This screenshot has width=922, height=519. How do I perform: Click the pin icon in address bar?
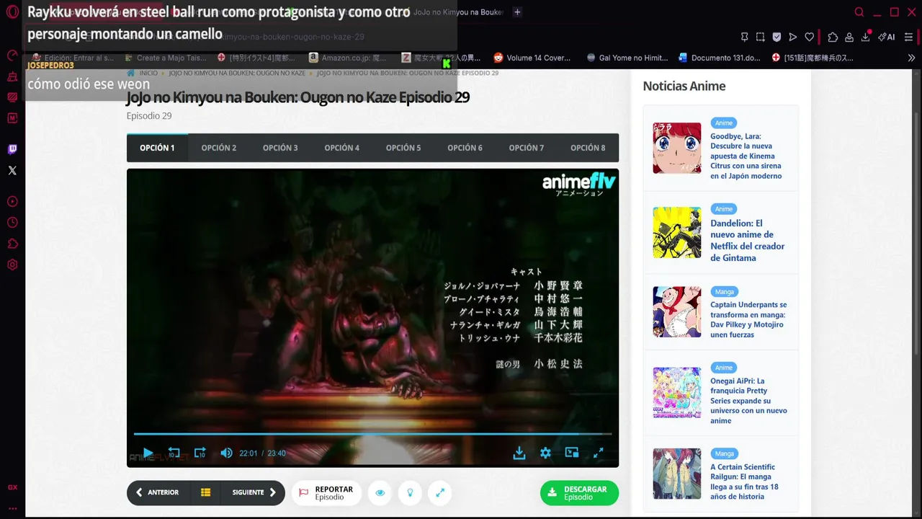745,37
